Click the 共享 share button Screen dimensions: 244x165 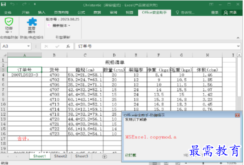coord(230,13)
